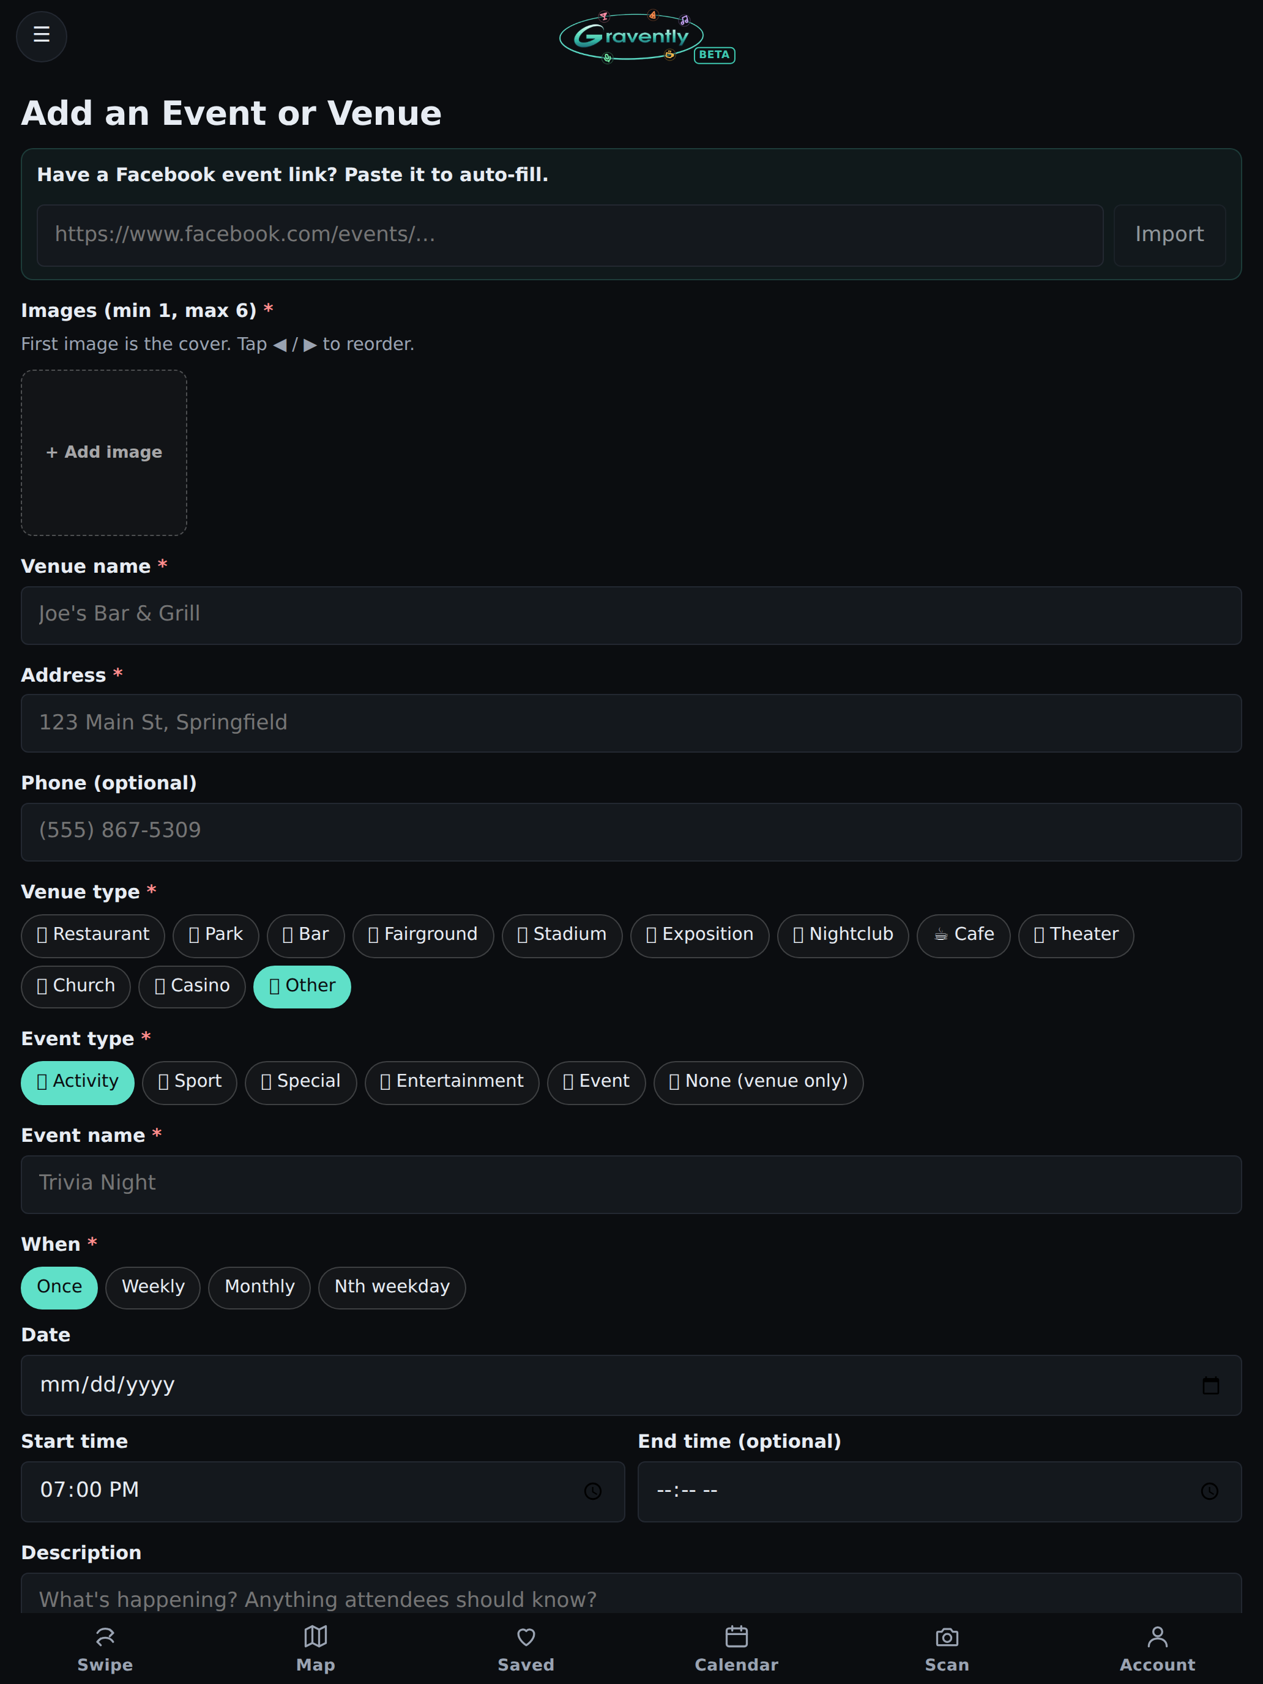Click the Import button

[1169, 234]
